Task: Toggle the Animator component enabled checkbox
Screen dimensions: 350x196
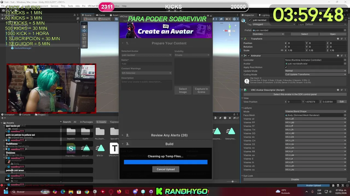Action: 249,56
